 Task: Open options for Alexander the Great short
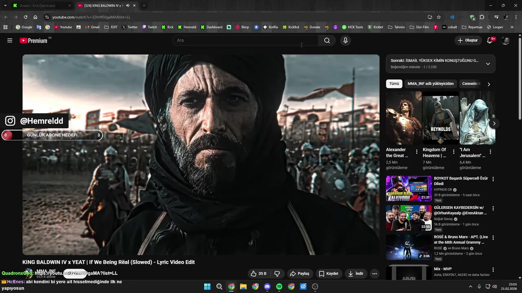click(x=417, y=152)
